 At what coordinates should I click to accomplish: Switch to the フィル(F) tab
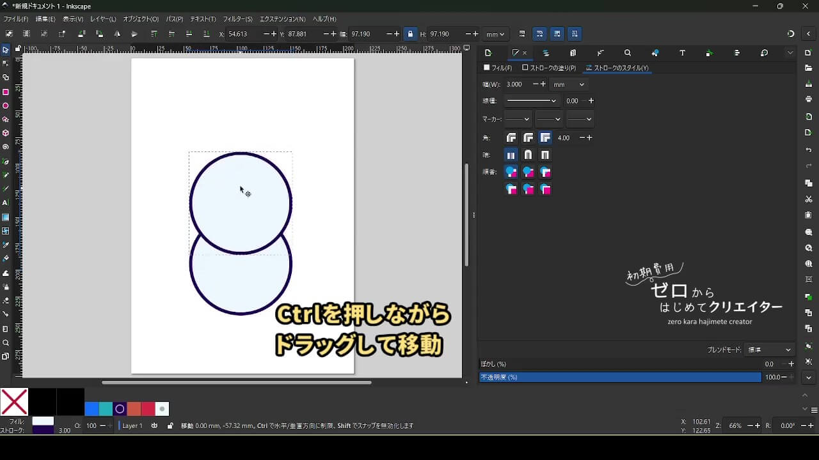coord(498,68)
